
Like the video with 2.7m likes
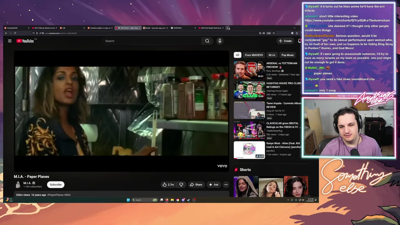point(168,185)
